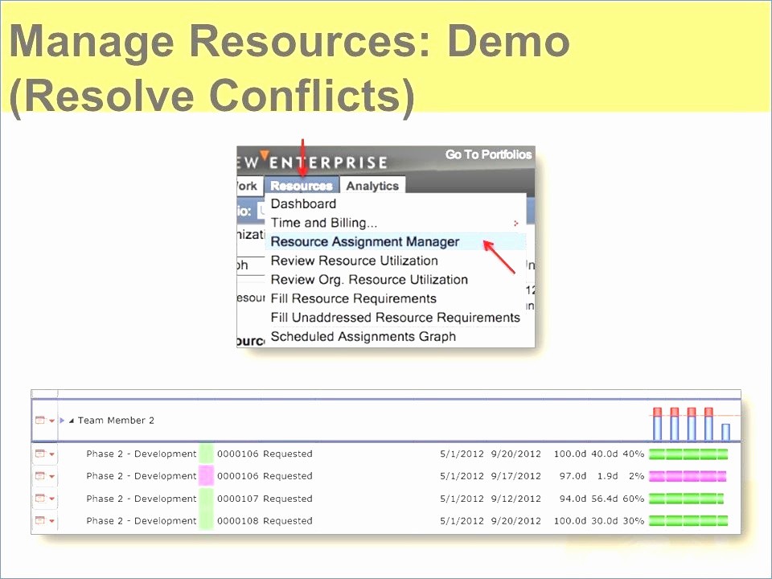
Task: Click the green swatch for 0000108 row
Action: tap(207, 521)
